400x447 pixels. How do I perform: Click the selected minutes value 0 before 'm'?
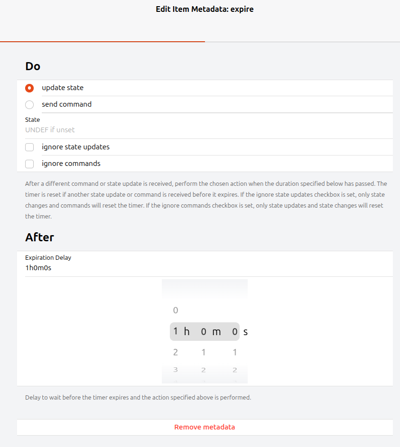(204, 332)
